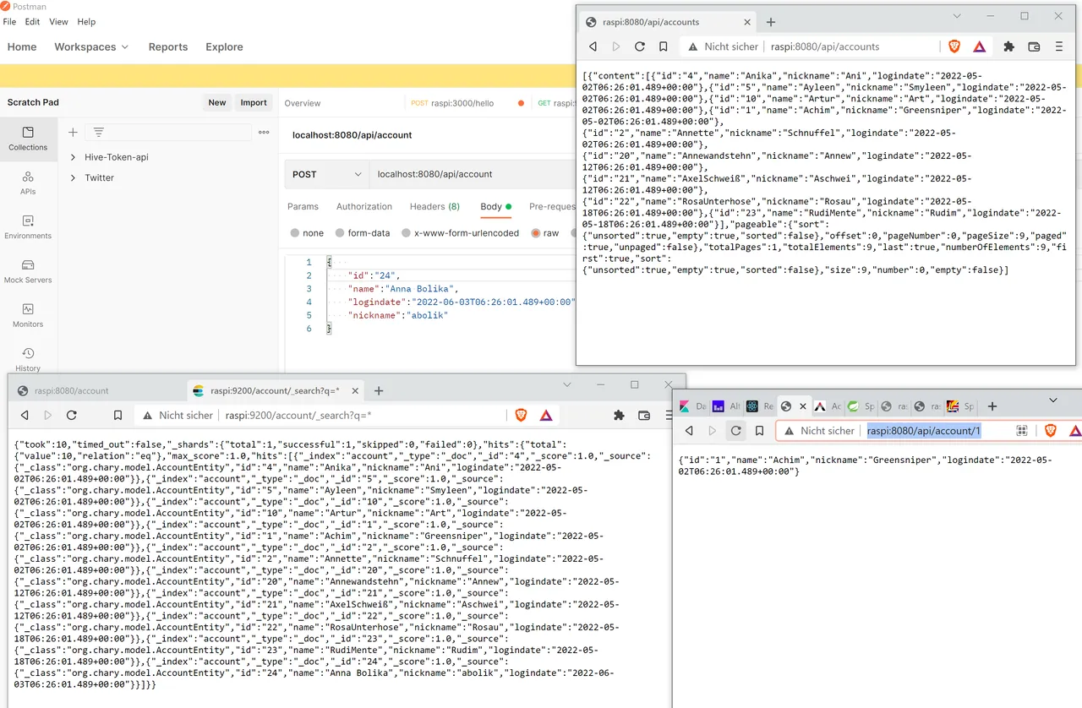Screen dimensions: 1082x708
Task: Go back in the raspi:8080/api/accounts browser window
Action: [x=593, y=46]
